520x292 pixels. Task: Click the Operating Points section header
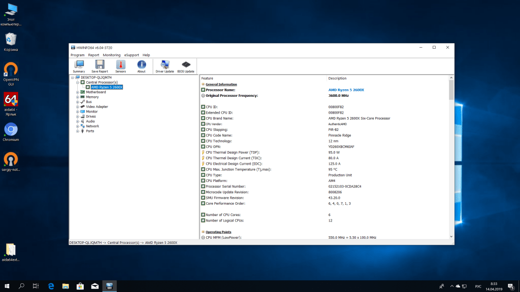(218, 232)
